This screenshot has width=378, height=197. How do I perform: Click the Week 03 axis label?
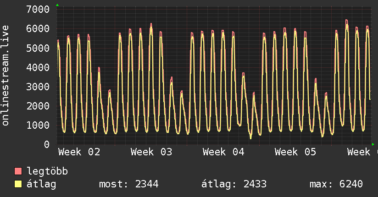point(151,152)
